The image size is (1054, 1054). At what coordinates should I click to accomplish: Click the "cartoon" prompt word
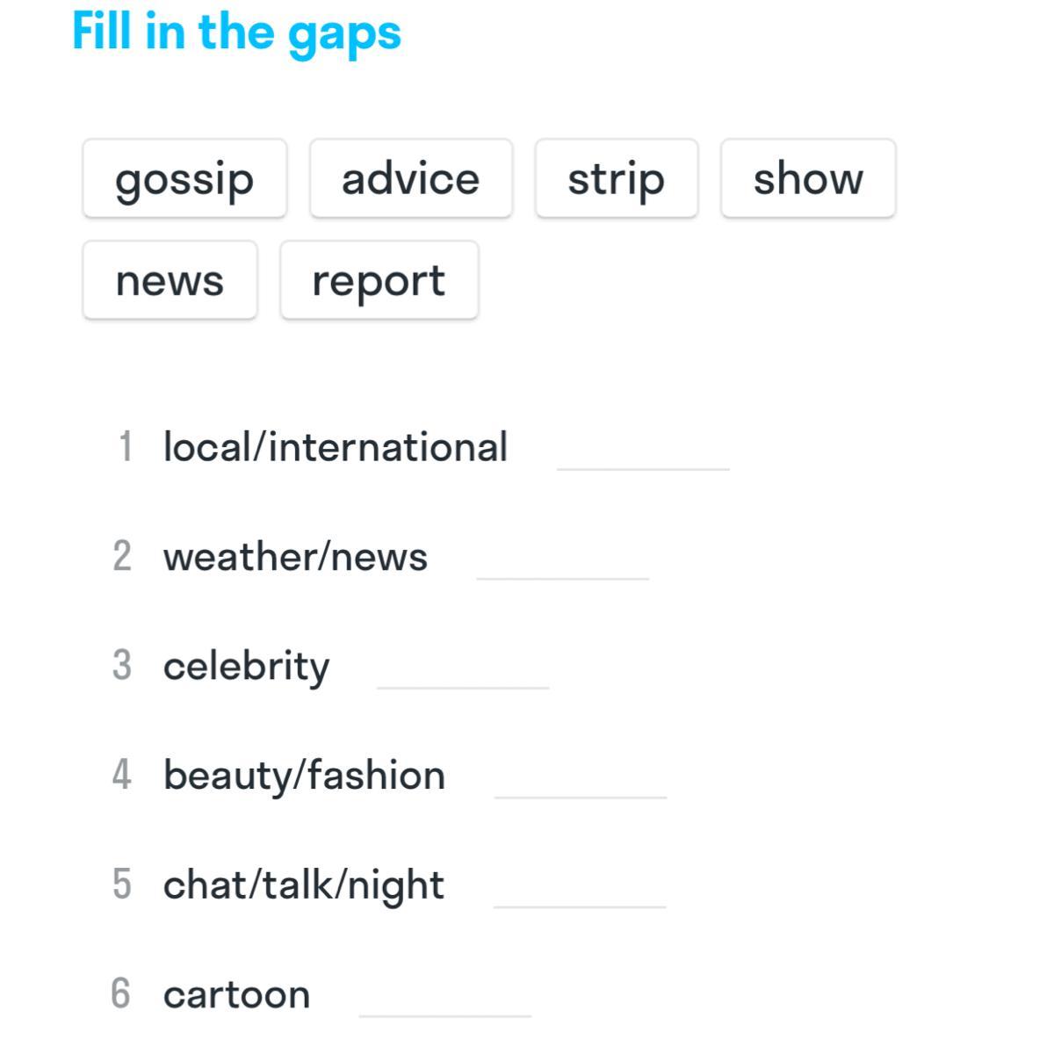(237, 995)
